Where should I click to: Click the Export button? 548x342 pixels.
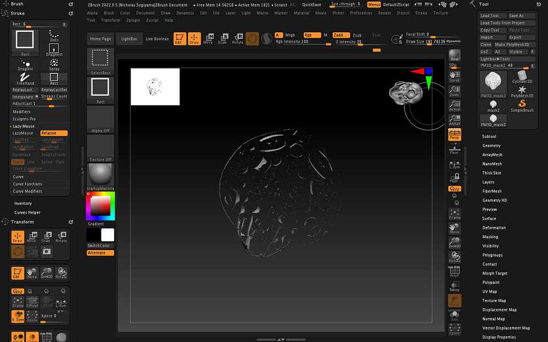pyautogui.click(x=522, y=37)
